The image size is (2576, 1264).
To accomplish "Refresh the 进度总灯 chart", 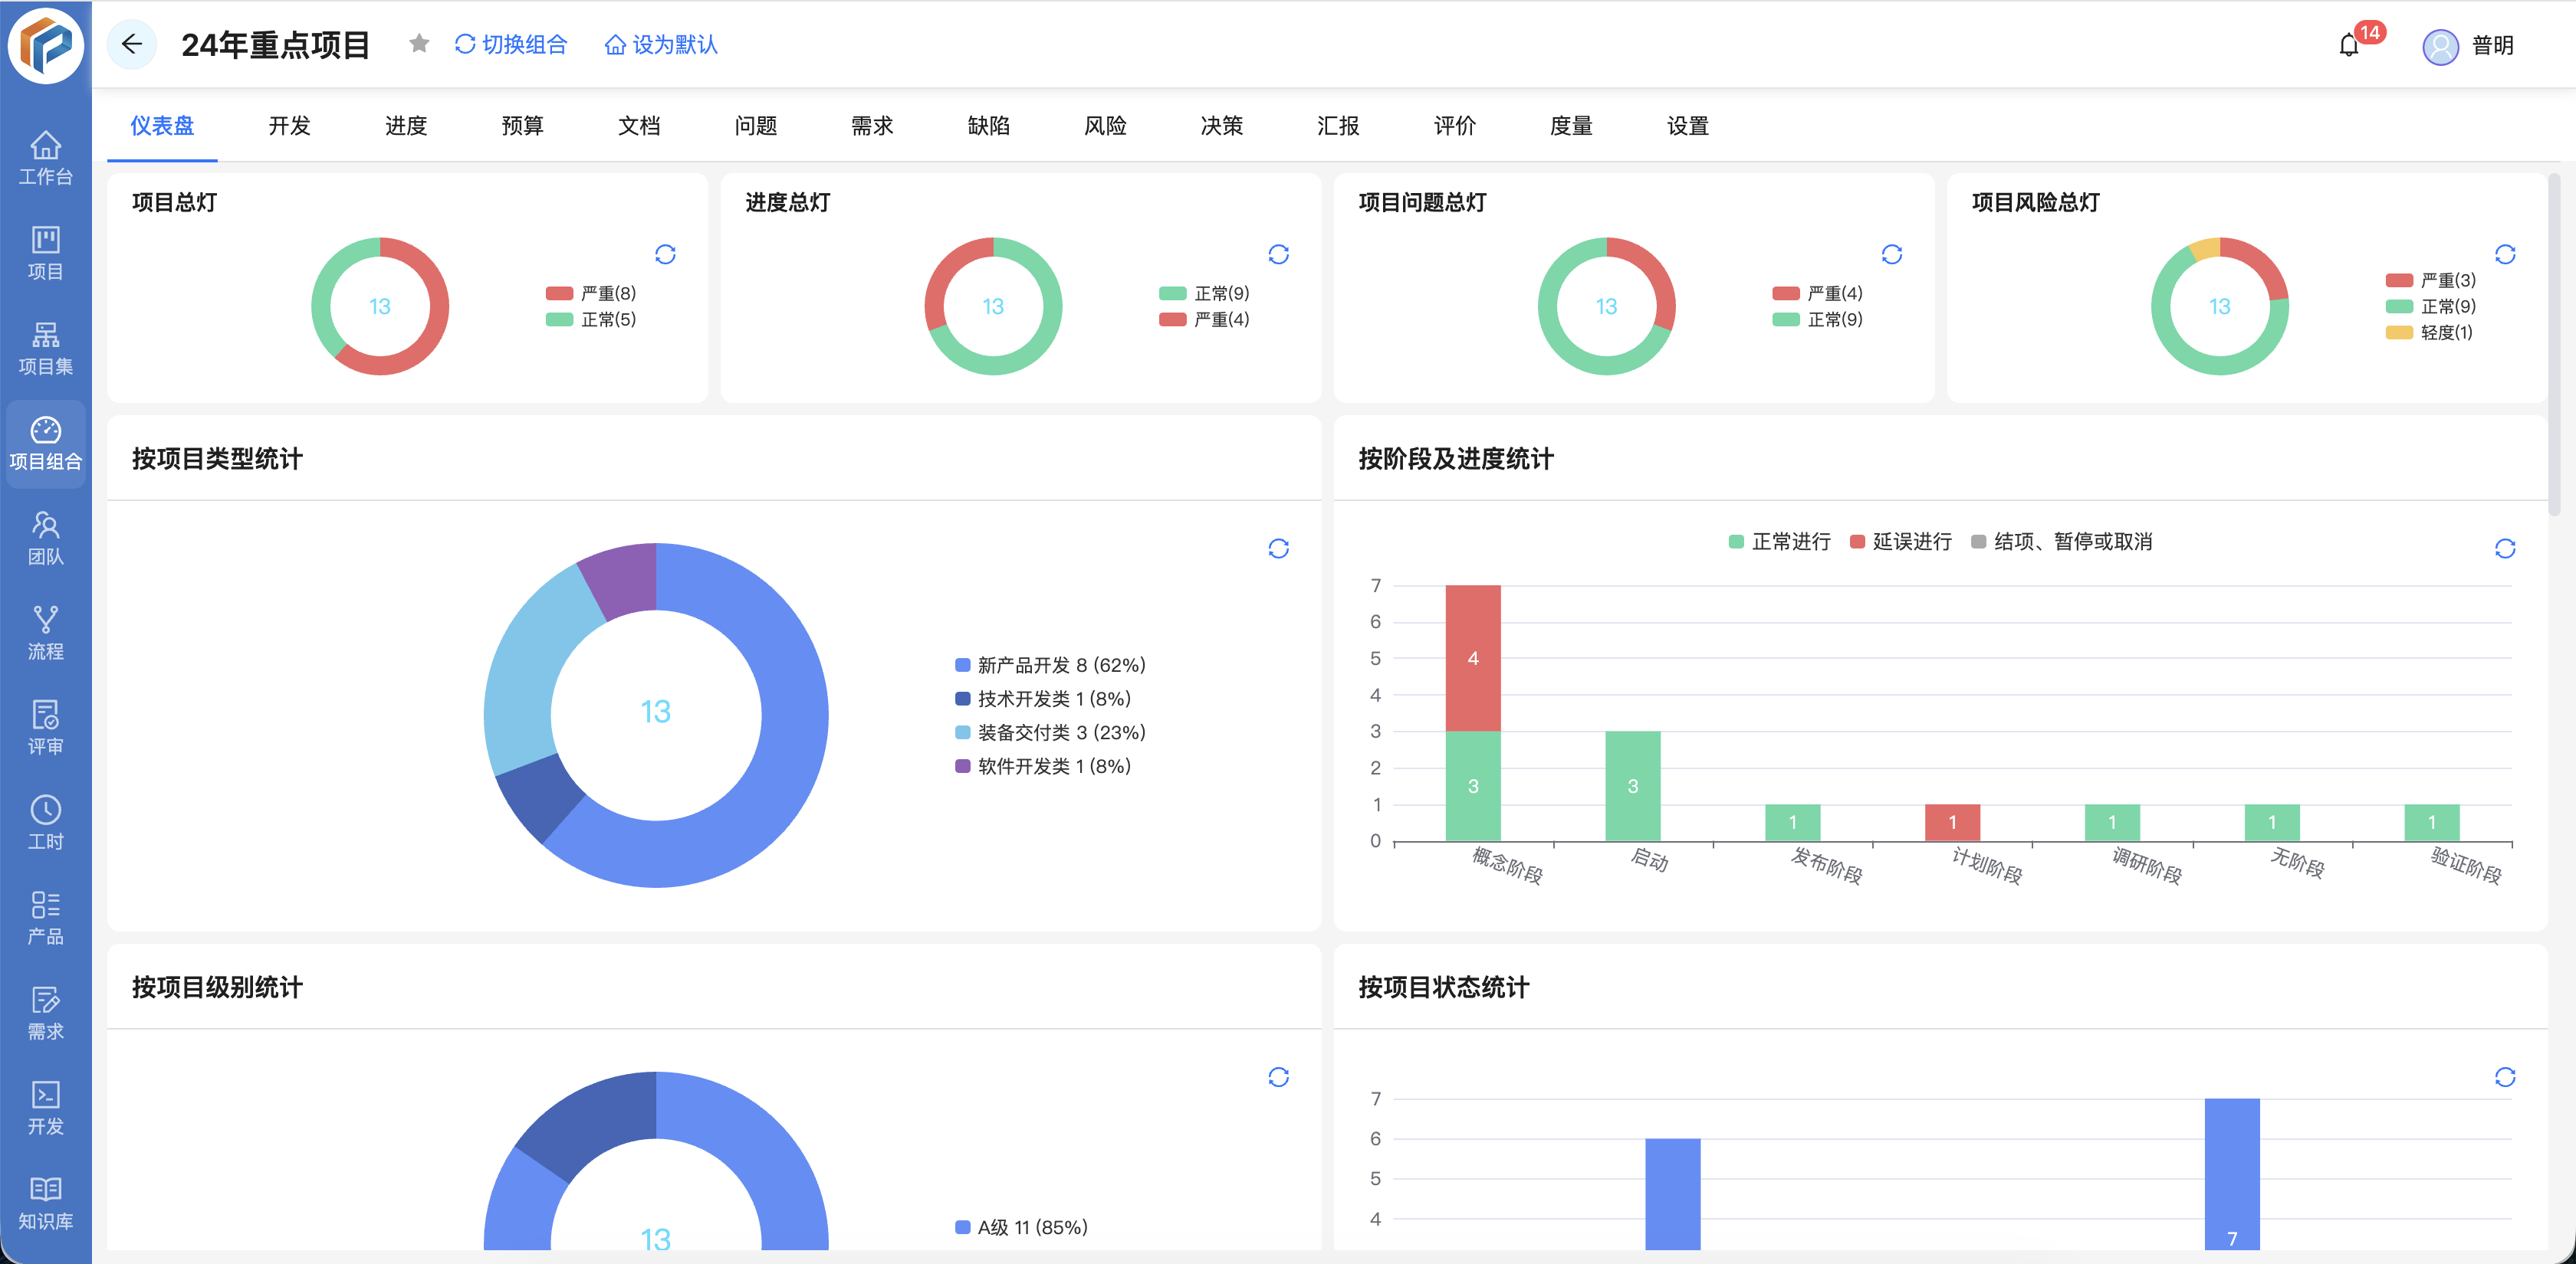I will (x=1278, y=254).
